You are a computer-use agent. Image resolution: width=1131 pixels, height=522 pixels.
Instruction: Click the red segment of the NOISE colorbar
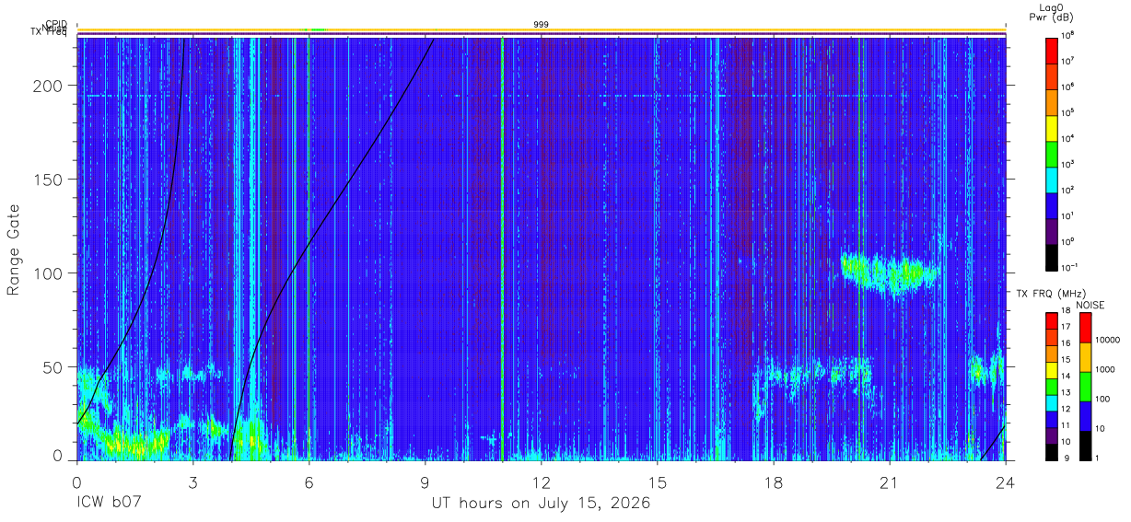[1085, 327]
